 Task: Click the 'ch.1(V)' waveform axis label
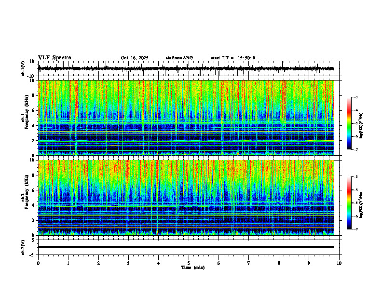pyautogui.click(x=23, y=68)
